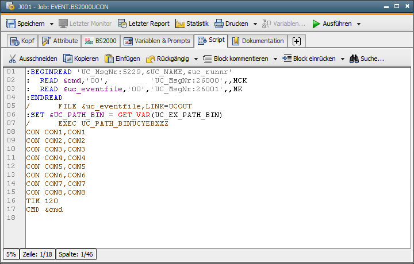Switch to the Kopf tab
The width and height of the screenshot is (414, 264).
(22, 41)
